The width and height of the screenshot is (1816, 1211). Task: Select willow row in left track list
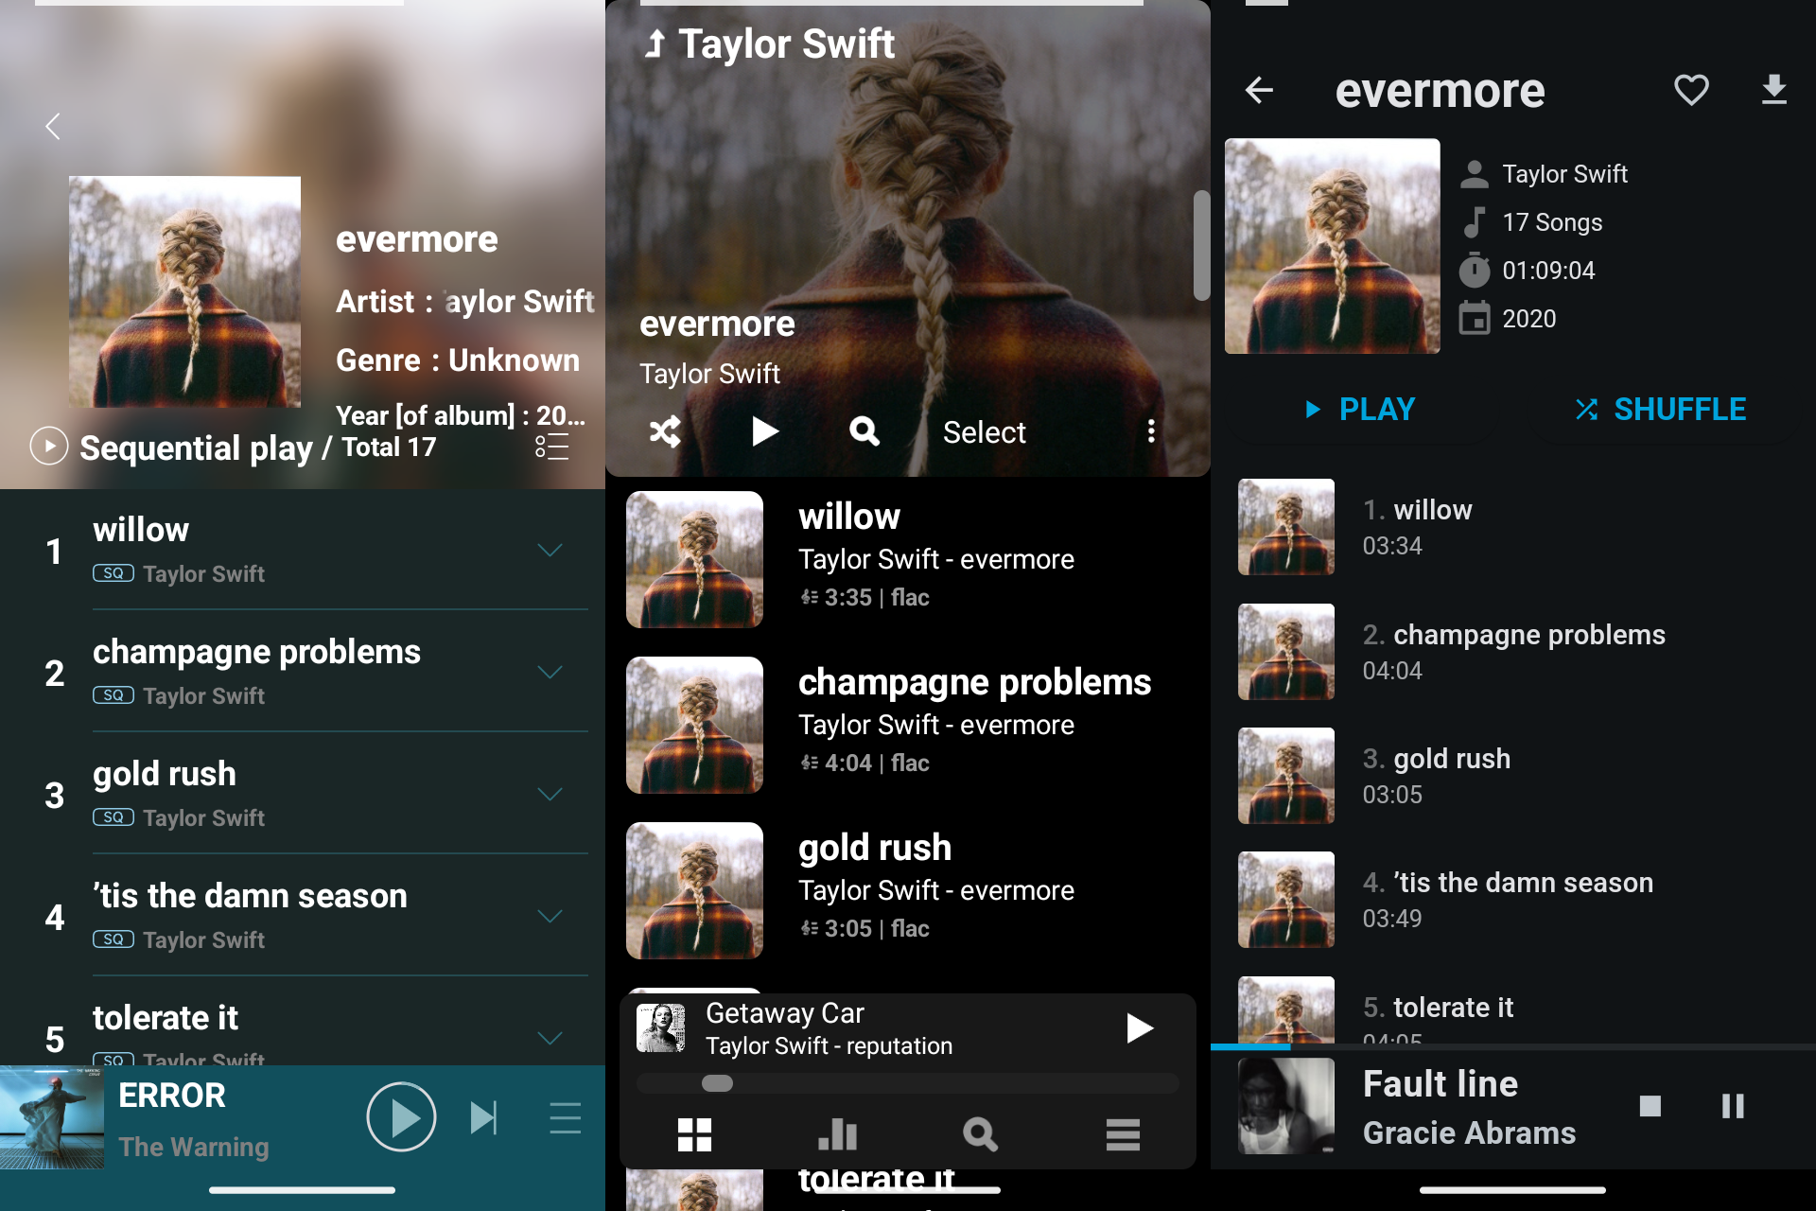(303, 550)
